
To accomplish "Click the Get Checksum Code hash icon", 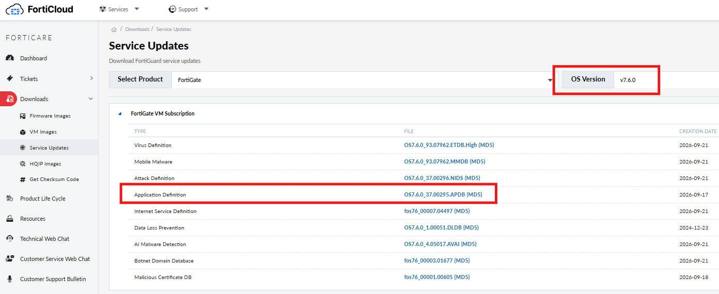I will tap(22, 179).
